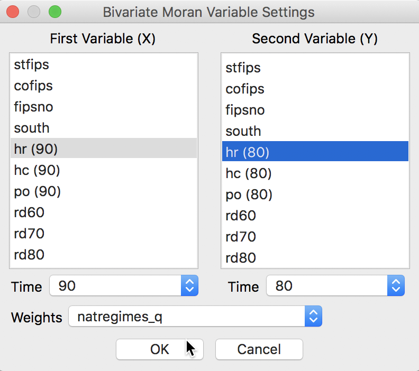The width and height of the screenshot is (419, 371).
Task: Zoom the dialog with green button
Action: pyautogui.click(x=54, y=12)
